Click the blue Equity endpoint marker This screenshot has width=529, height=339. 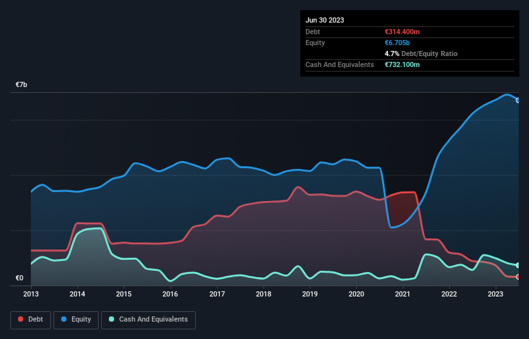pos(518,100)
